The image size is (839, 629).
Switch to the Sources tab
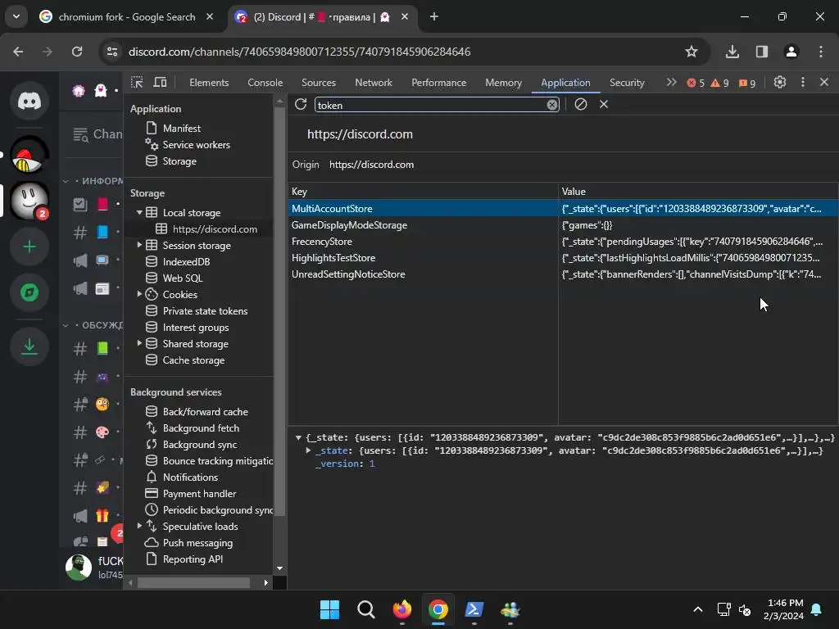point(319,83)
